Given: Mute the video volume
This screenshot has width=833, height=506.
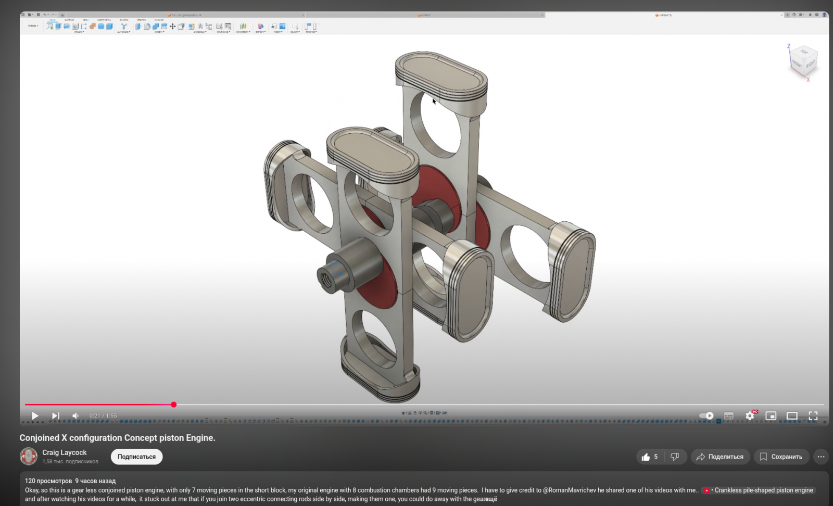Looking at the screenshot, I should pos(75,415).
